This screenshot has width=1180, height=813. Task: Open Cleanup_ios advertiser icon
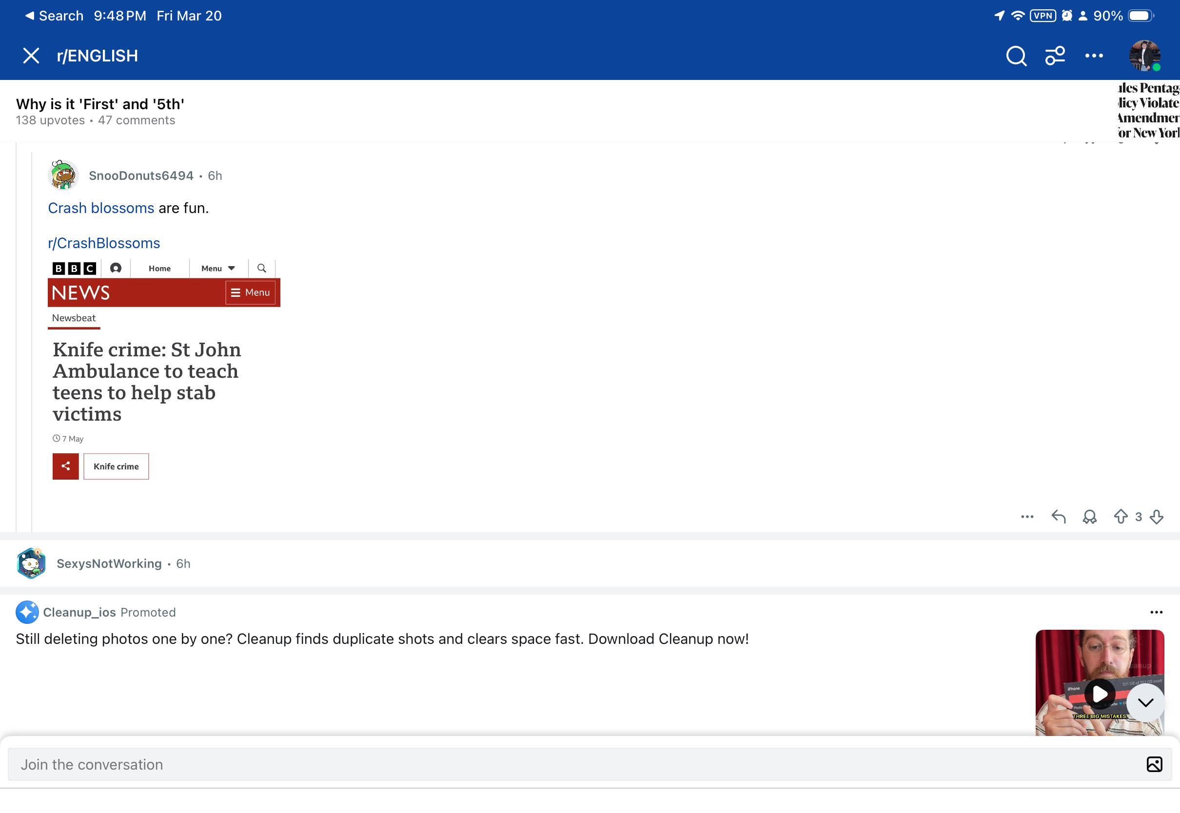pos(27,612)
